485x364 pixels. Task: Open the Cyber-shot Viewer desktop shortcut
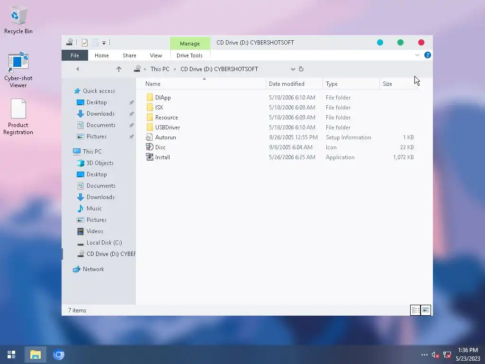pos(18,70)
